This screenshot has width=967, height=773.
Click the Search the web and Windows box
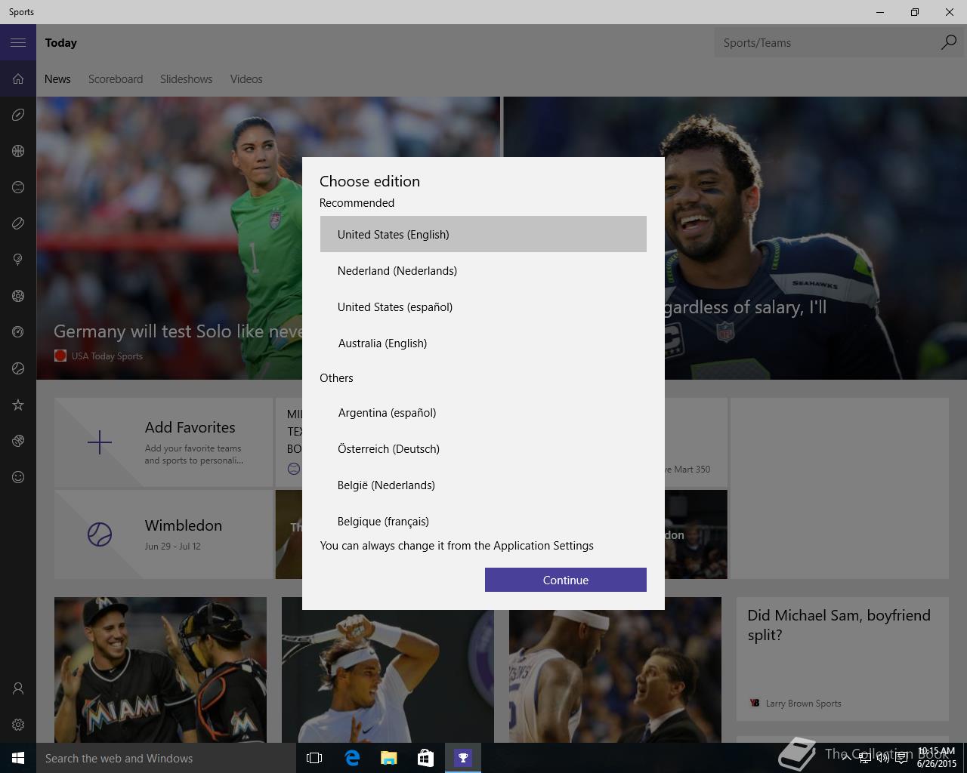click(166, 758)
